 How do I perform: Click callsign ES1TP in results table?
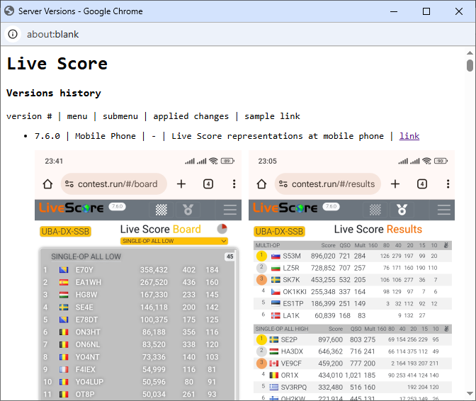tap(293, 303)
